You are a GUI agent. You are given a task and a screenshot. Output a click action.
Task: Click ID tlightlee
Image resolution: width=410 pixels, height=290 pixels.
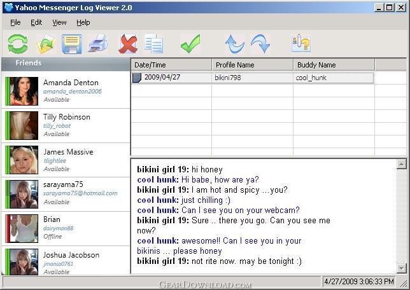[55, 161]
